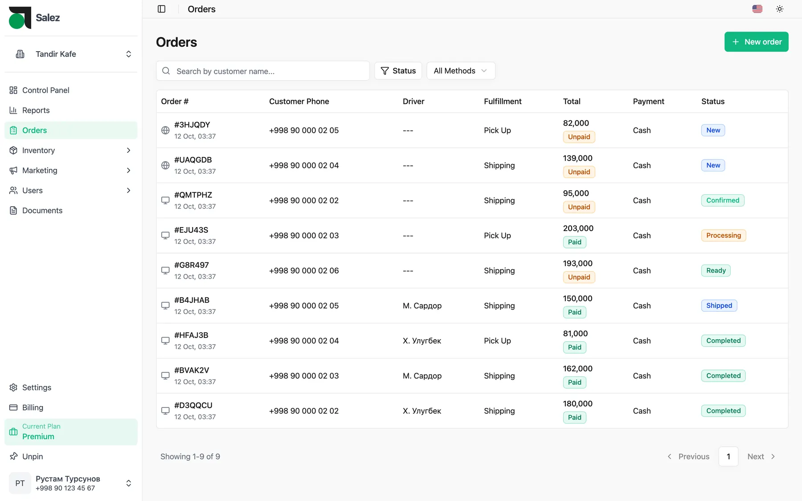
Task: Toggle the light theme sun icon
Action: coord(779,9)
